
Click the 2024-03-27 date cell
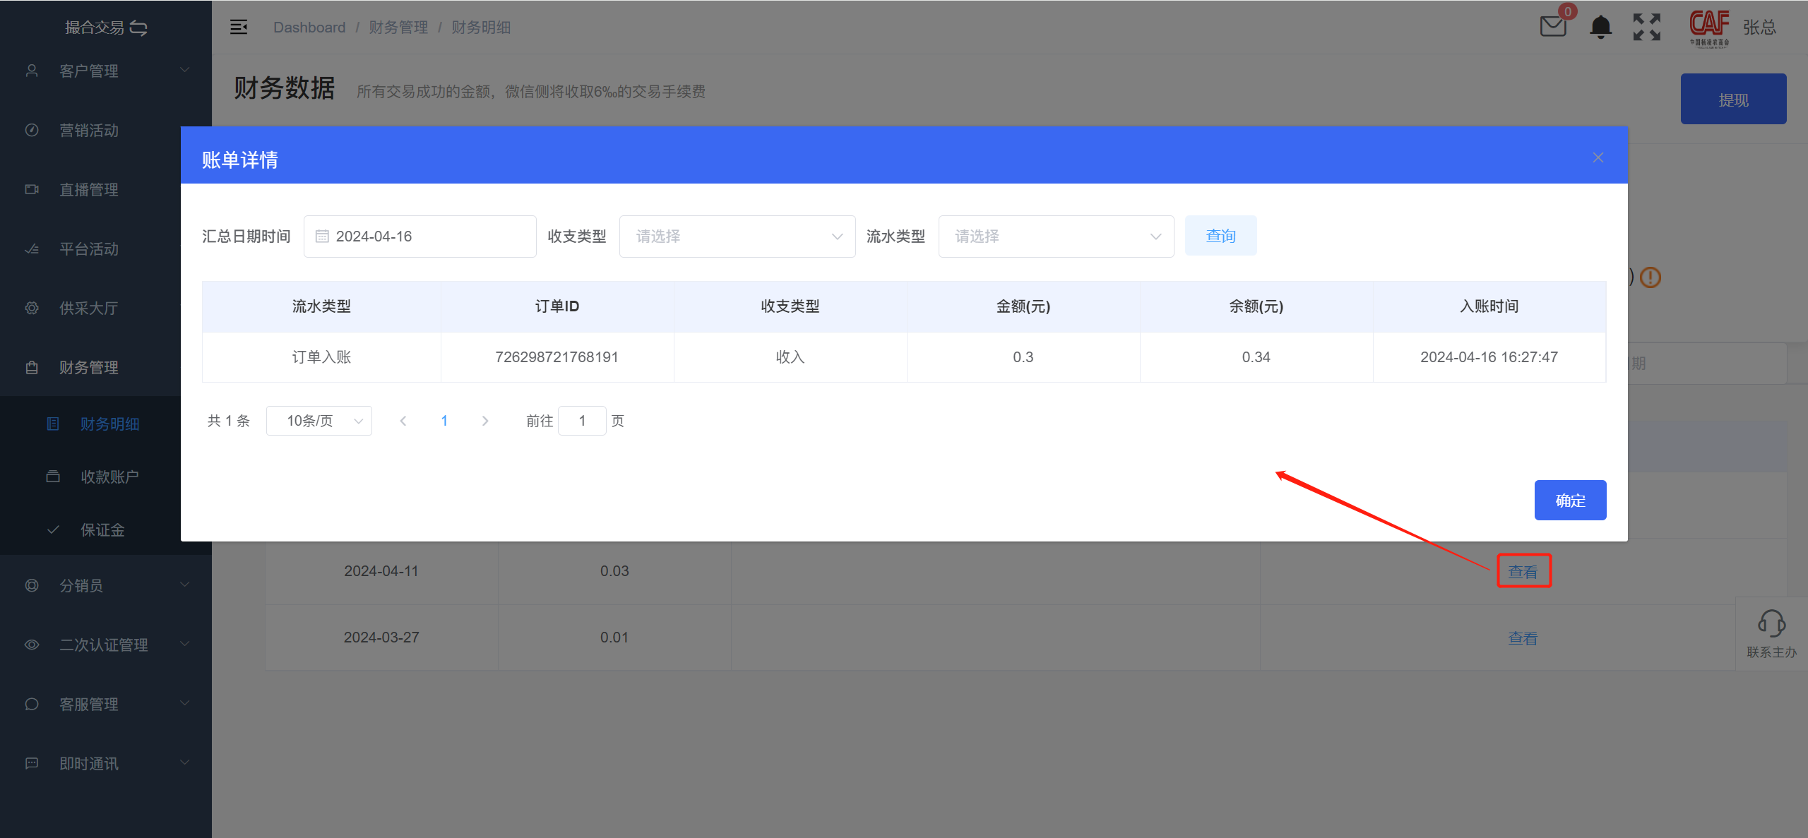coord(381,638)
